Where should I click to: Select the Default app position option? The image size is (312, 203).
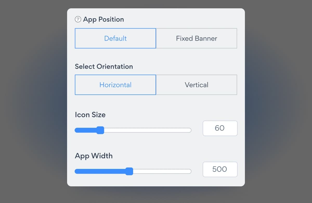[x=115, y=38]
